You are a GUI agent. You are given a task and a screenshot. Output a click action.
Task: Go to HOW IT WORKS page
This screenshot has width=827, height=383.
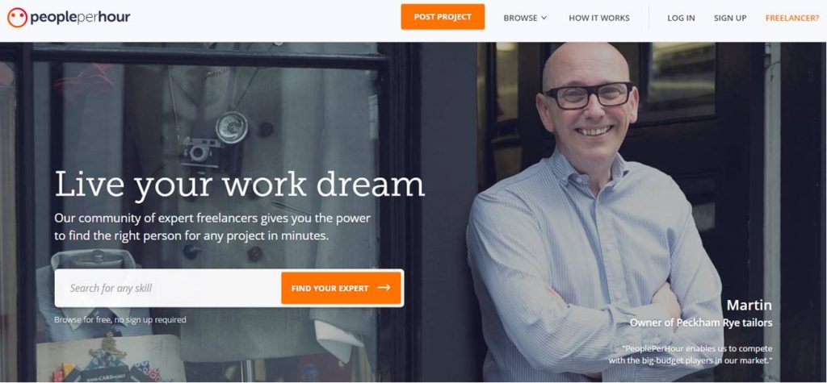(x=598, y=18)
